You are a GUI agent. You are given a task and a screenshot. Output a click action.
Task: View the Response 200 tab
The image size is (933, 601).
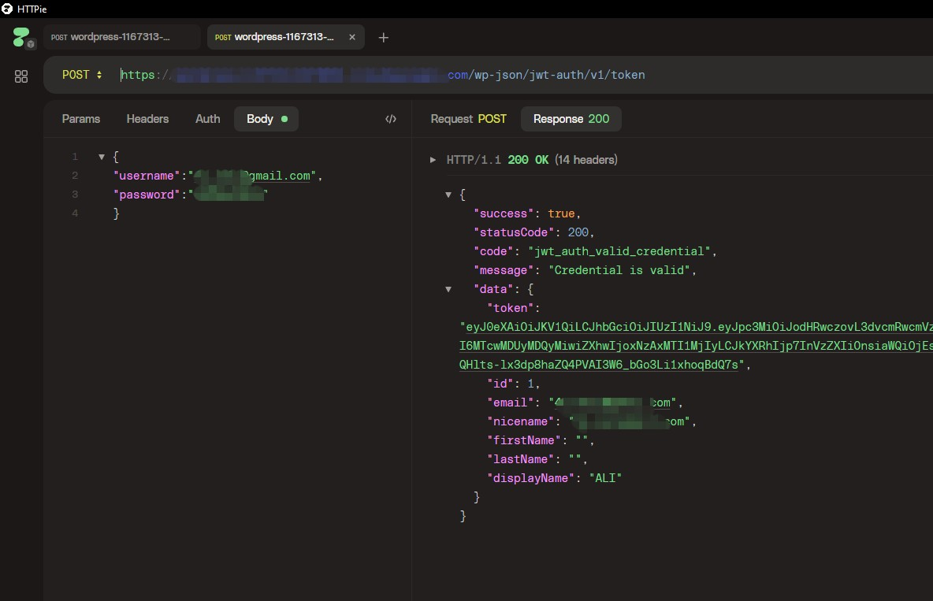571,119
